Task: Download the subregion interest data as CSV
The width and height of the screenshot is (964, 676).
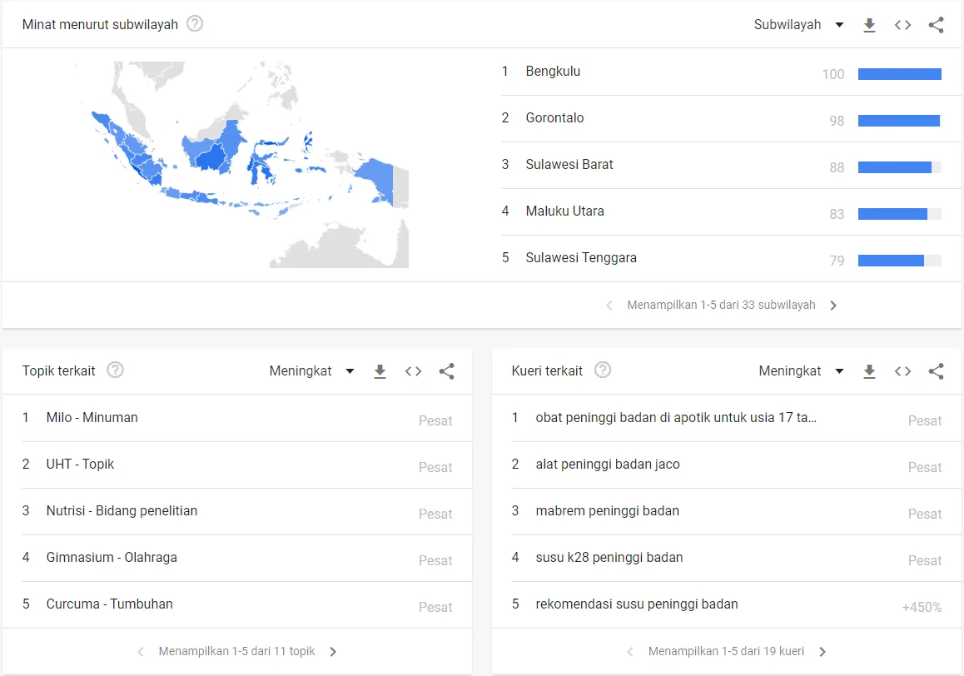Action: pos(869,24)
